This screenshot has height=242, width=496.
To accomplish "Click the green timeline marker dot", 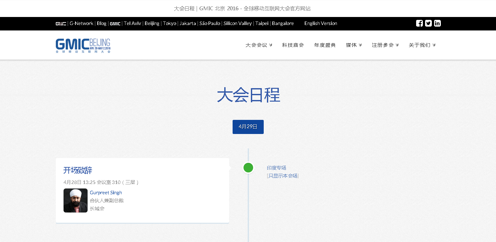I will (x=248, y=168).
